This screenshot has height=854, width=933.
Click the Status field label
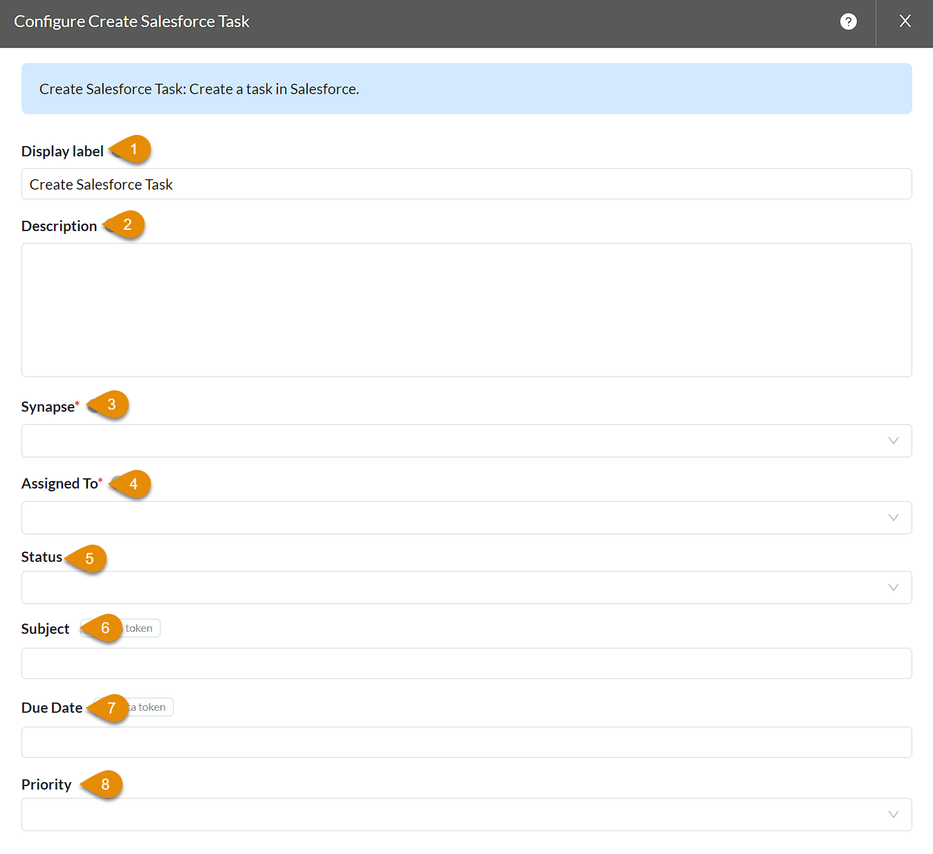[42, 557]
